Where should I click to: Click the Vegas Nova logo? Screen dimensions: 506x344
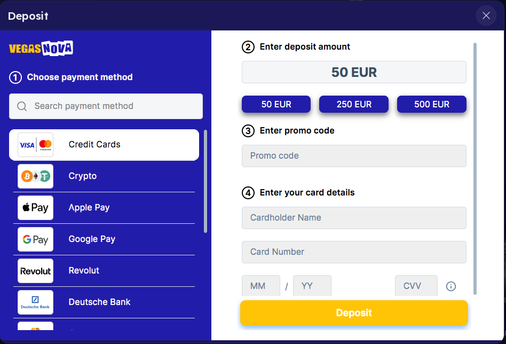point(41,49)
